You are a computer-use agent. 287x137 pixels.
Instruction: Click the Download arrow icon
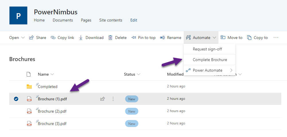[x=81, y=38]
